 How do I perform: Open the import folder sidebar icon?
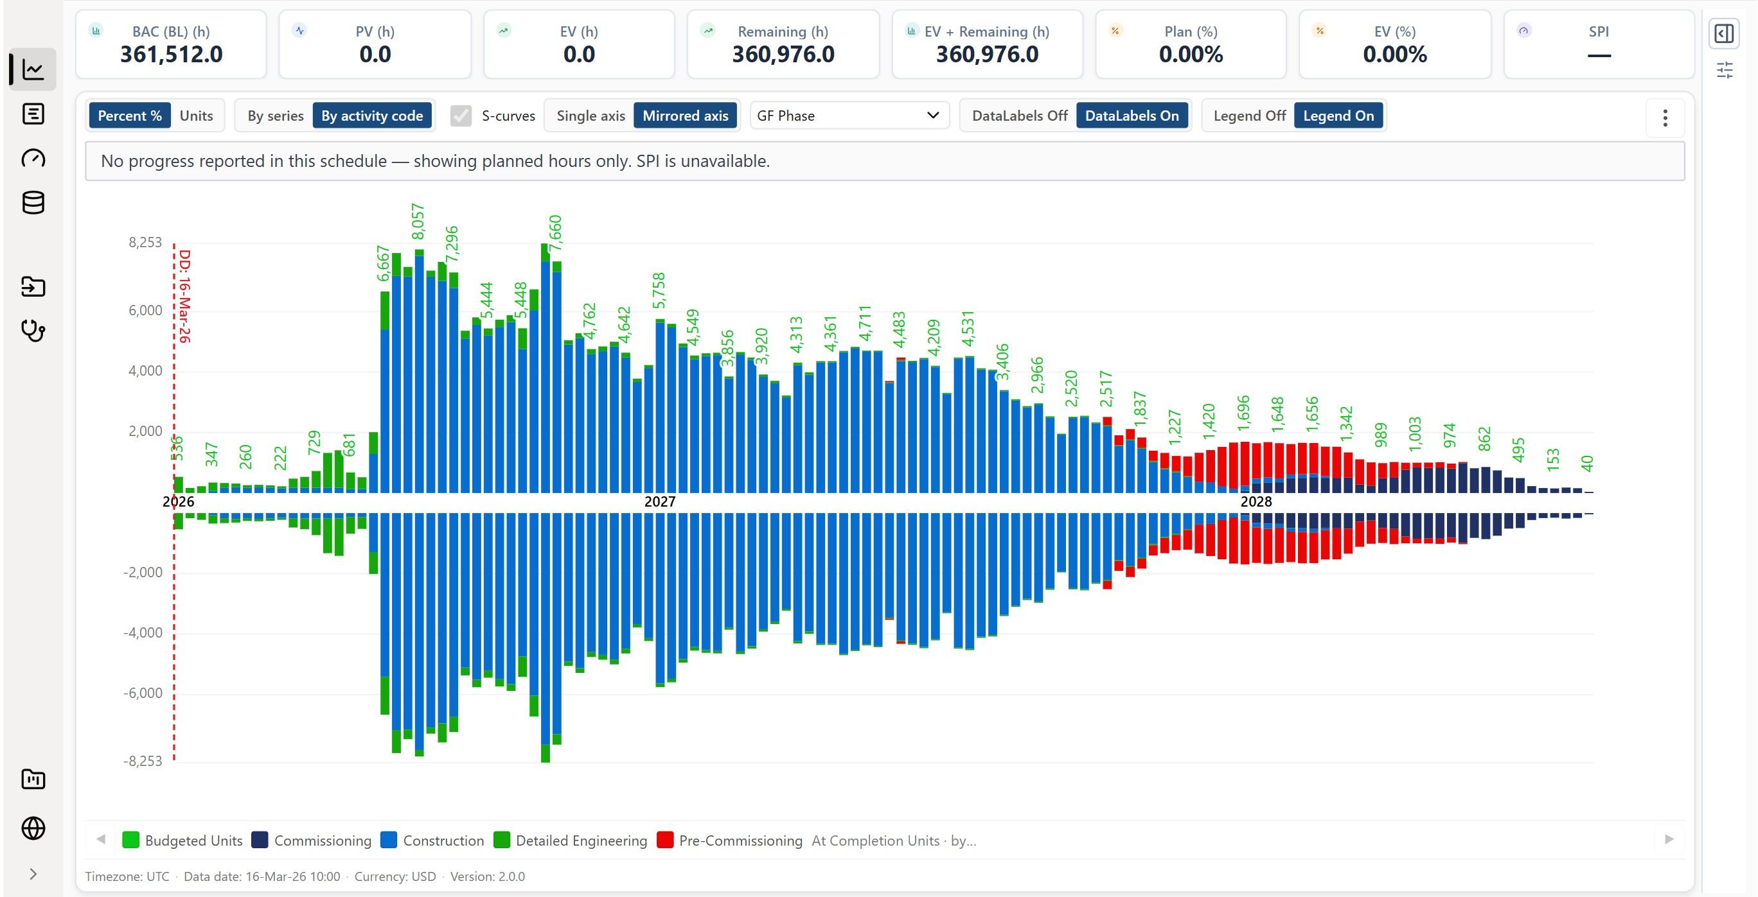[x=33, y=286]
